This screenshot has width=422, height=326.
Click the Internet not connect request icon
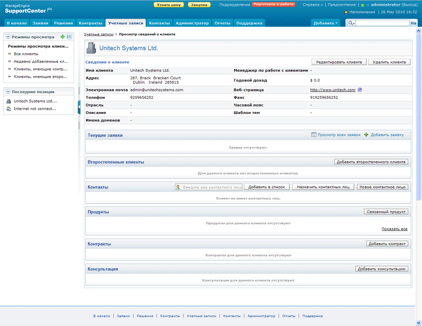click(x=9, y=109)
